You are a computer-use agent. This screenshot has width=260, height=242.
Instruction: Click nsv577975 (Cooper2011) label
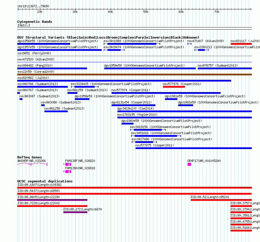click(155, 145)
